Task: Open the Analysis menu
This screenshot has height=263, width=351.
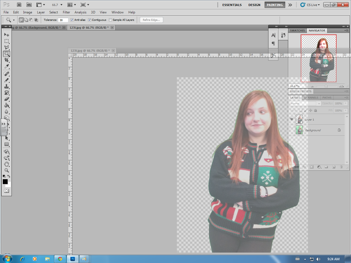Action: click(x=80, y=12)
